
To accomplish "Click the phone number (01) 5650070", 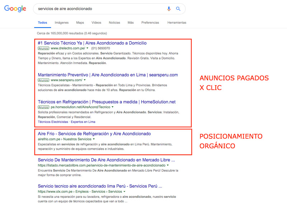I will 100,48.
